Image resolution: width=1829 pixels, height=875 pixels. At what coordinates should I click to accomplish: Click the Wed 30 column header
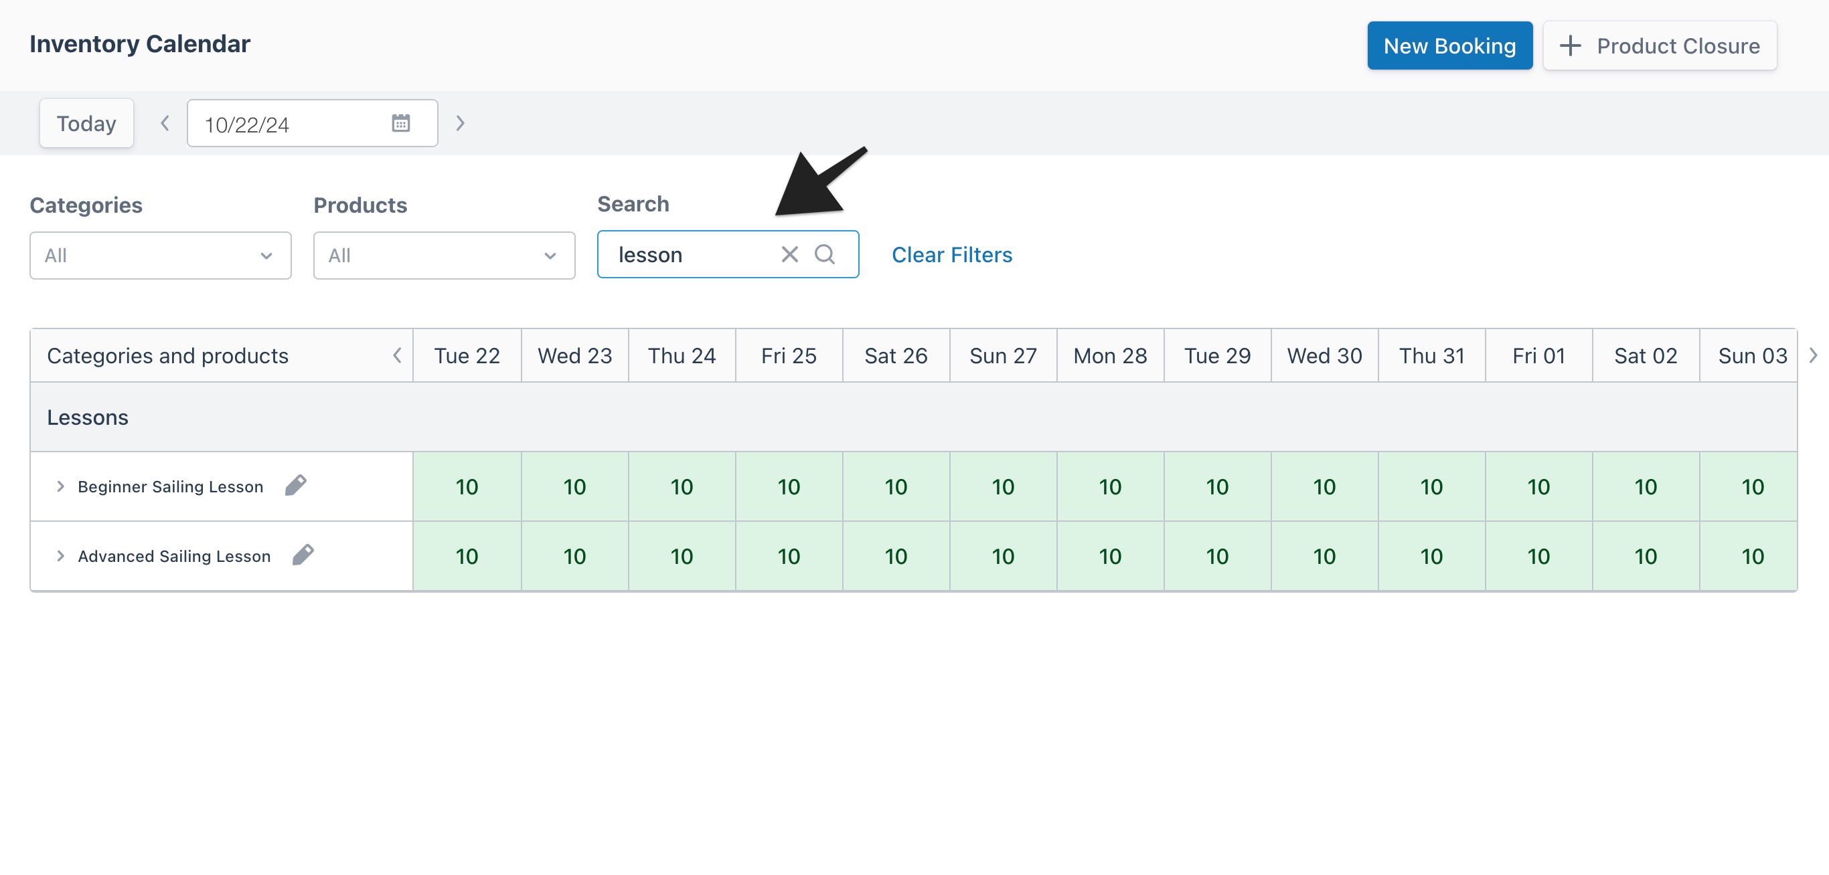[x=1325, y=355]
